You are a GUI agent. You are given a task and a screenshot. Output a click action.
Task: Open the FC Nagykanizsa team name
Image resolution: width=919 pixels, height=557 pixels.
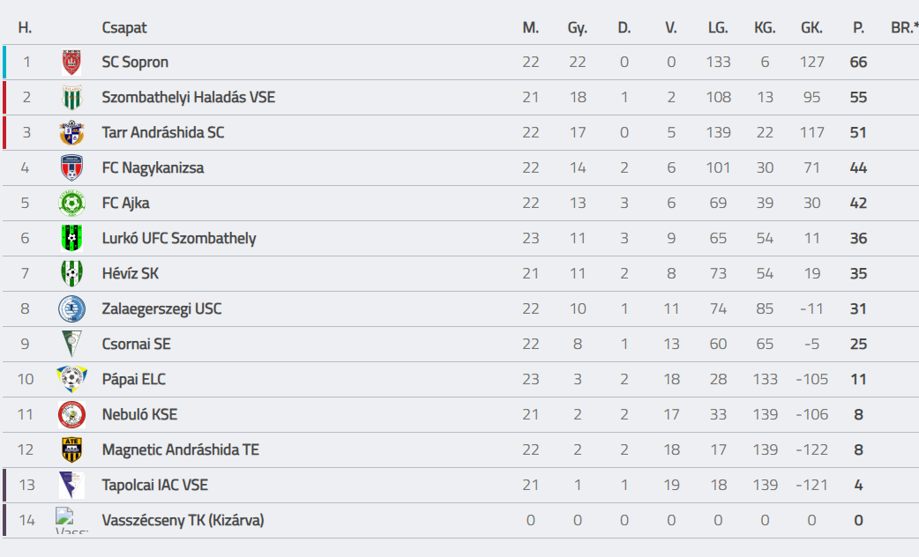153,168
